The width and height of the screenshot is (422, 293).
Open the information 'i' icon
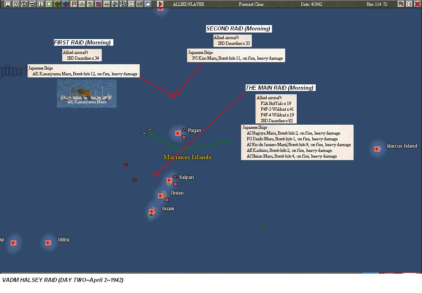click(x=41, y=4)
